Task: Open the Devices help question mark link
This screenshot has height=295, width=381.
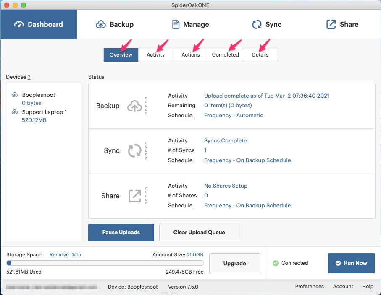Action: point(29,77)
